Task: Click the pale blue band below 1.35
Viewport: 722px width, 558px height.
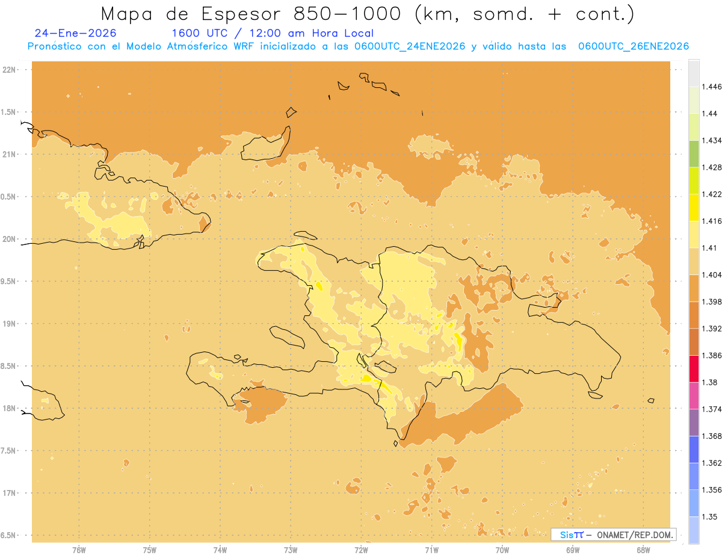Action: (x=694, y=530)
